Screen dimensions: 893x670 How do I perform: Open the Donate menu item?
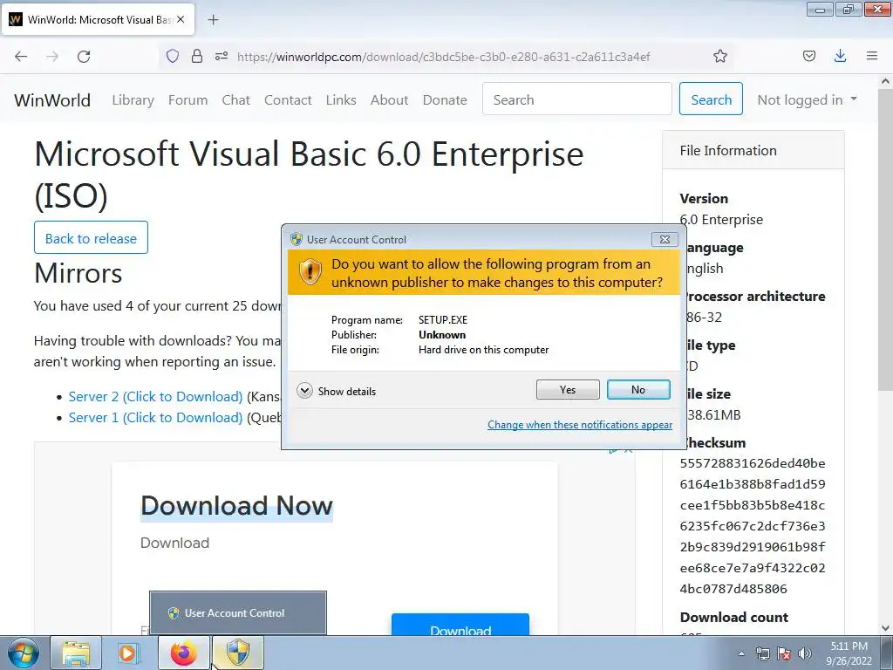pos(445,99)
